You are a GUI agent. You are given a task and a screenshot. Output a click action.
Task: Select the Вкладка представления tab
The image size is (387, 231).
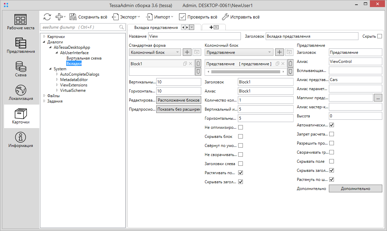[x=156, y=28]
